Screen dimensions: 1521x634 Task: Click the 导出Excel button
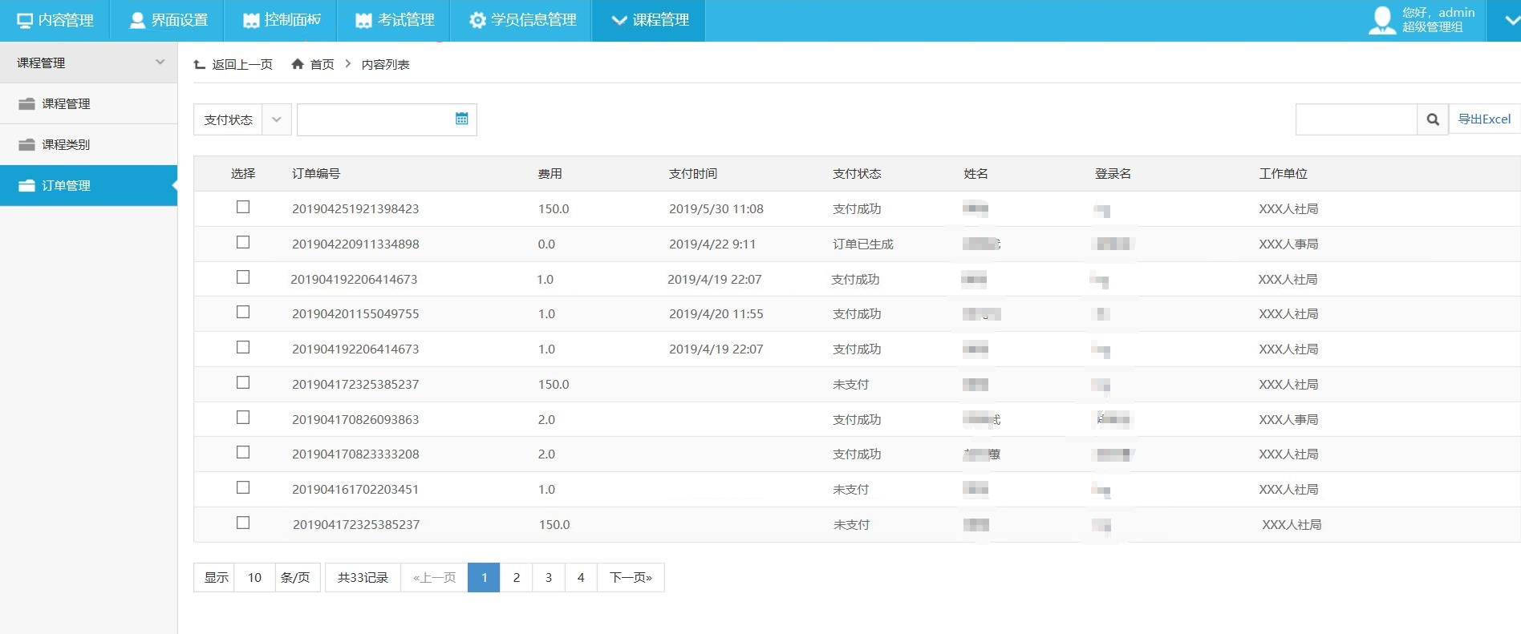click(x=1484, y=119)
